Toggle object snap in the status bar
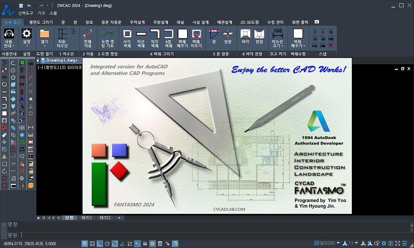414x248 pixels. pos(114,243)
